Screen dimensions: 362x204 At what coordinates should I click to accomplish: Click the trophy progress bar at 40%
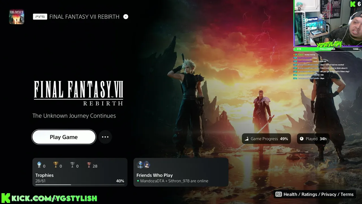80,185
